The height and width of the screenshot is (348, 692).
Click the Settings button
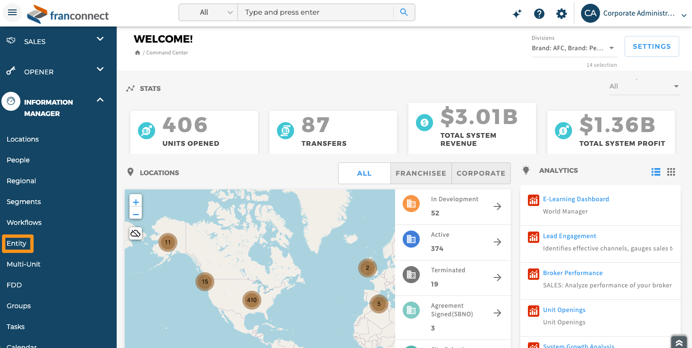[x=651, y=46]
